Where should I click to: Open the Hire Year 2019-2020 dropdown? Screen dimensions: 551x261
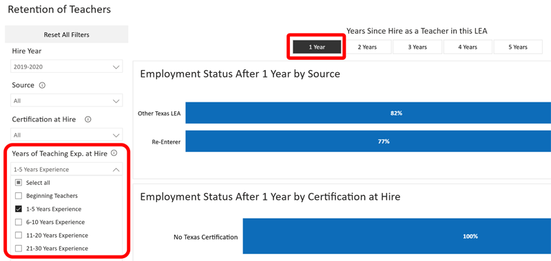(x=66, y=67)
